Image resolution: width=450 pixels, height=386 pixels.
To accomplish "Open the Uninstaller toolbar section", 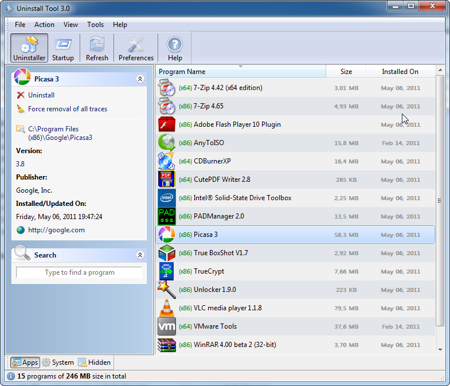I will coord(29,48).
